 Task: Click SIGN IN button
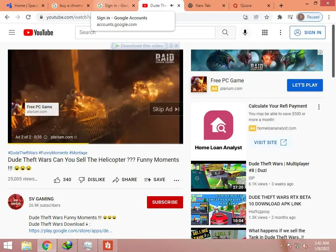[x=307, y=32]
